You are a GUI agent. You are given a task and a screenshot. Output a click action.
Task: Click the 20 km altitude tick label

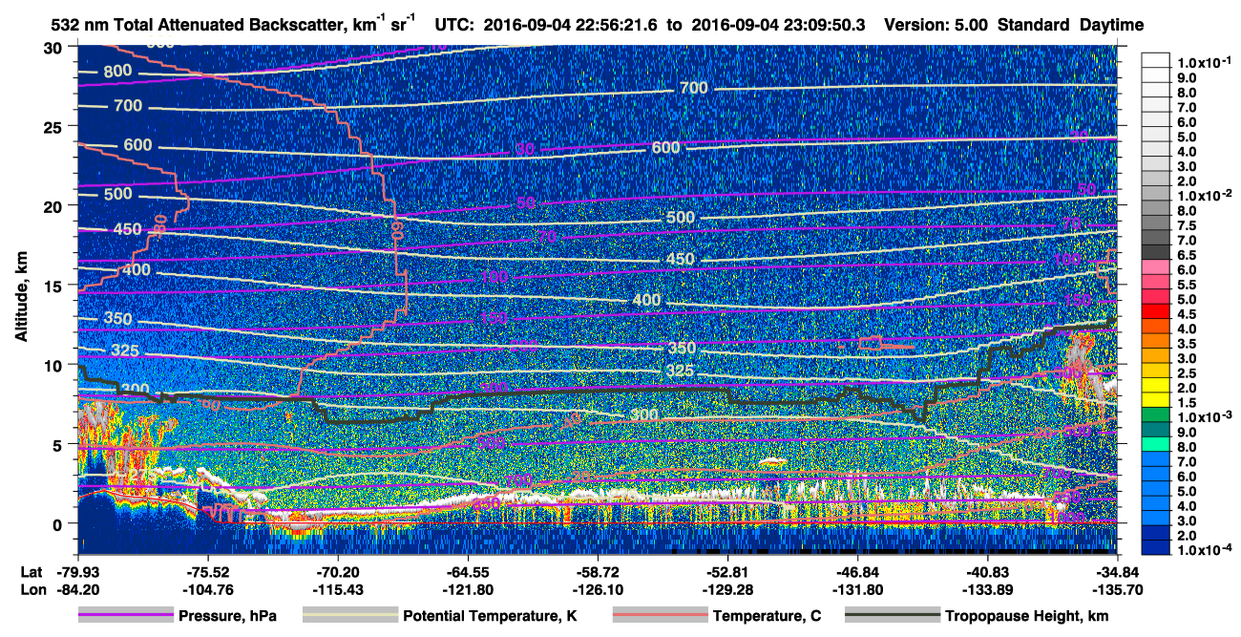(54, 206)
